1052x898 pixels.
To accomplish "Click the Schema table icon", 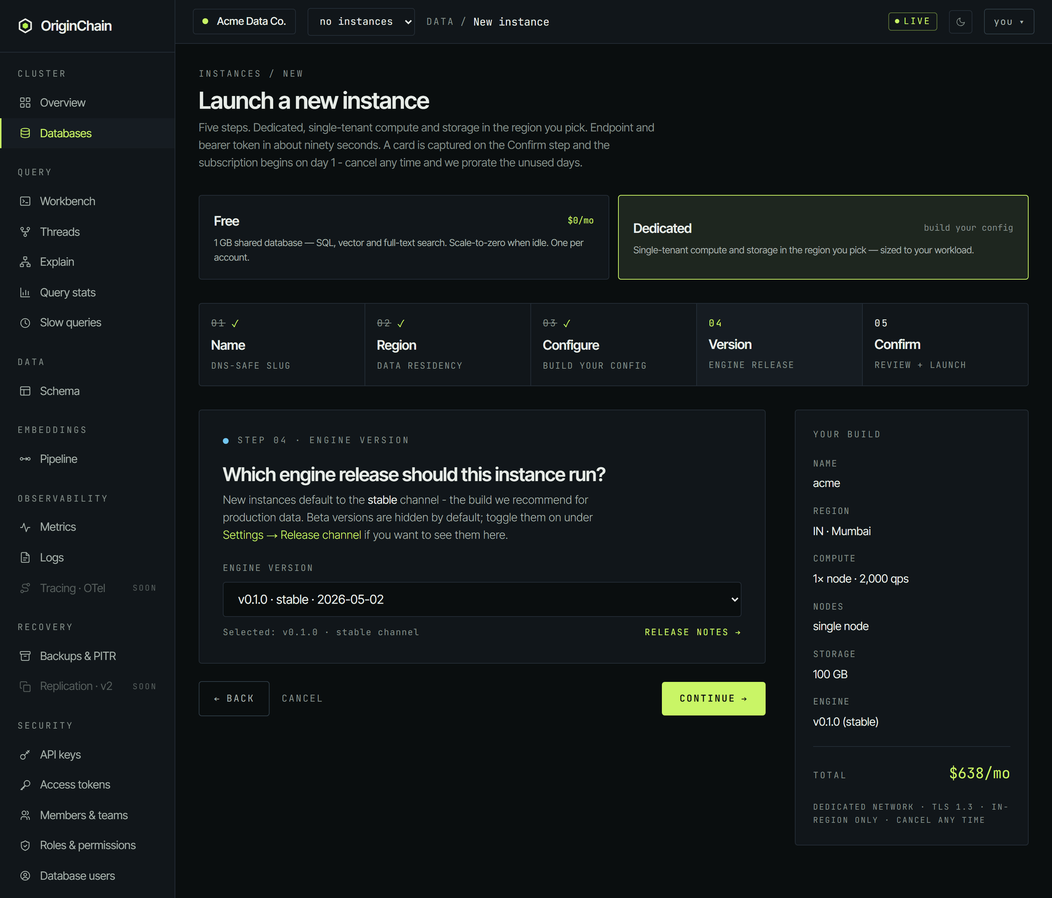I will (25, 391).
